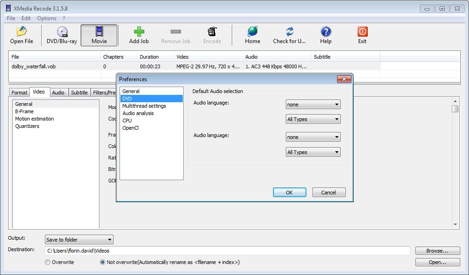This screenshot has height=275, width=469.
Task: Click the Check for Updates icon
Action: [289, 32]
